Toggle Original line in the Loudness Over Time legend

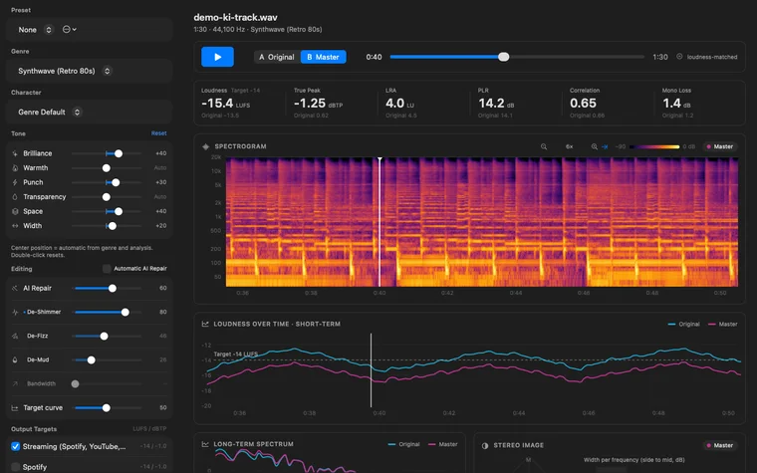point(683,325)
